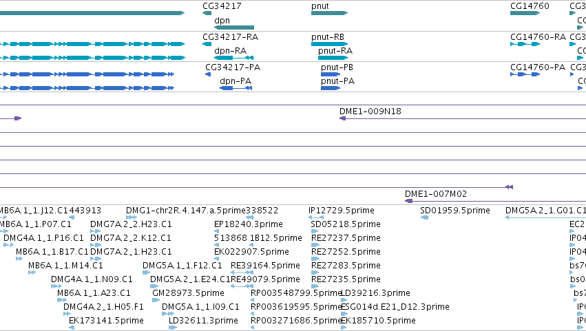Viewport: 586px width, 331px height.
Task: Select the DME1-009N18 BAC label
Action: tap(370, 111)
